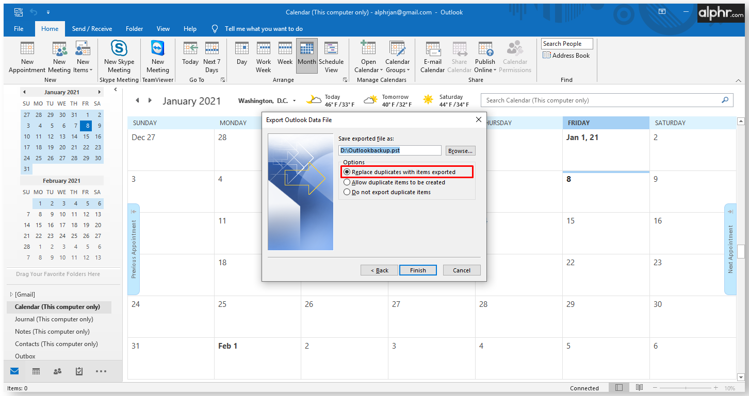The height and width of the screenshot is (396, 749).
Task: Select Do not export duplicate items
Action: pyautogui.click(x=387, y=192)
